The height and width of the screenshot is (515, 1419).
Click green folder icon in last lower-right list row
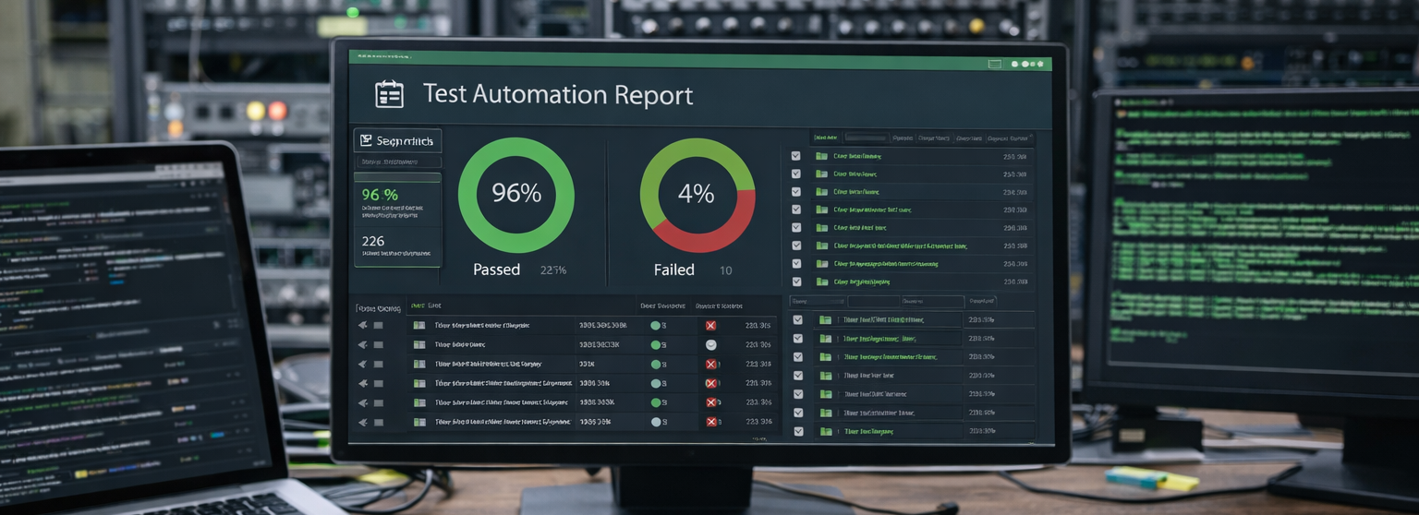click(825, 431)
